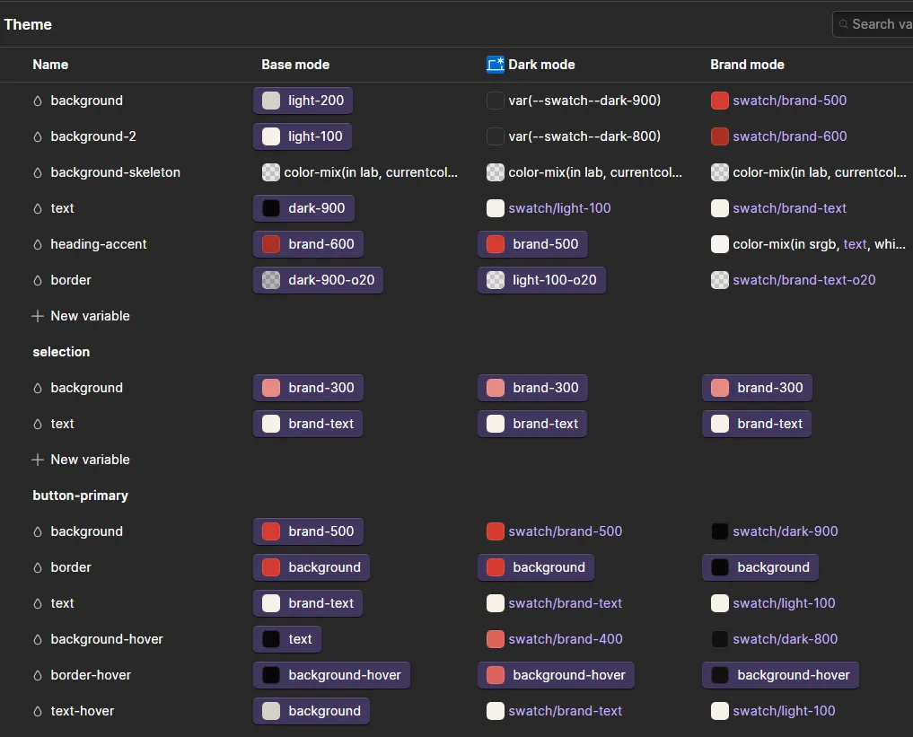Open the dark-900-o20 border chip

[318, 281]
